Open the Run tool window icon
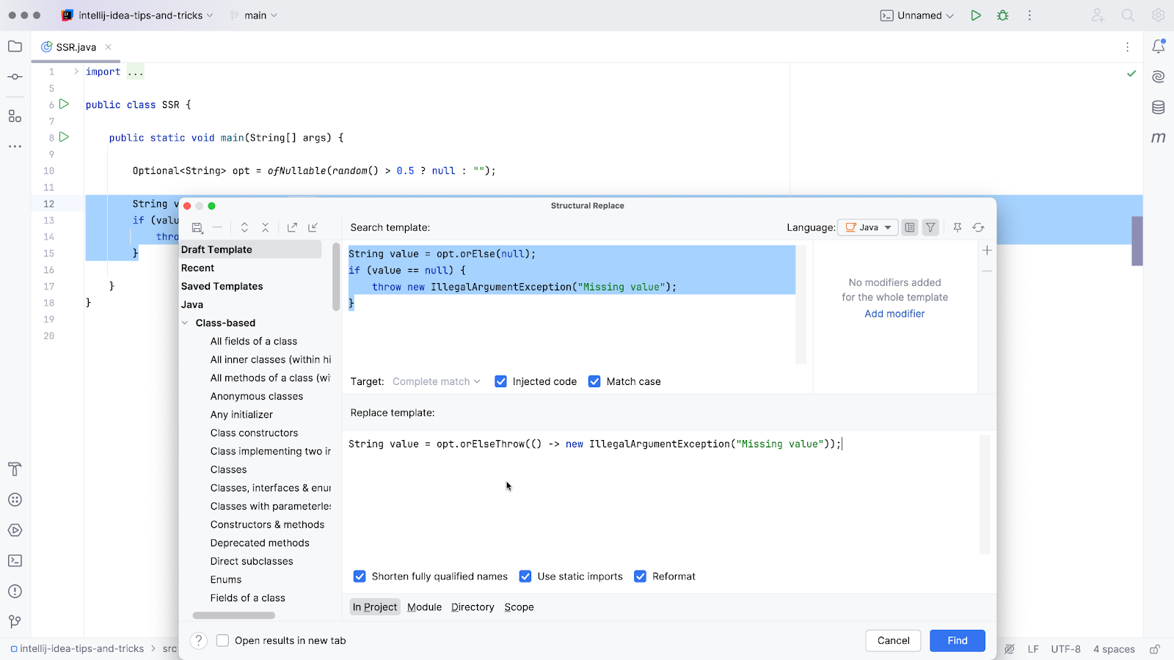The height and width of the screenshot is (660, 1174). (x=15, y=530)
